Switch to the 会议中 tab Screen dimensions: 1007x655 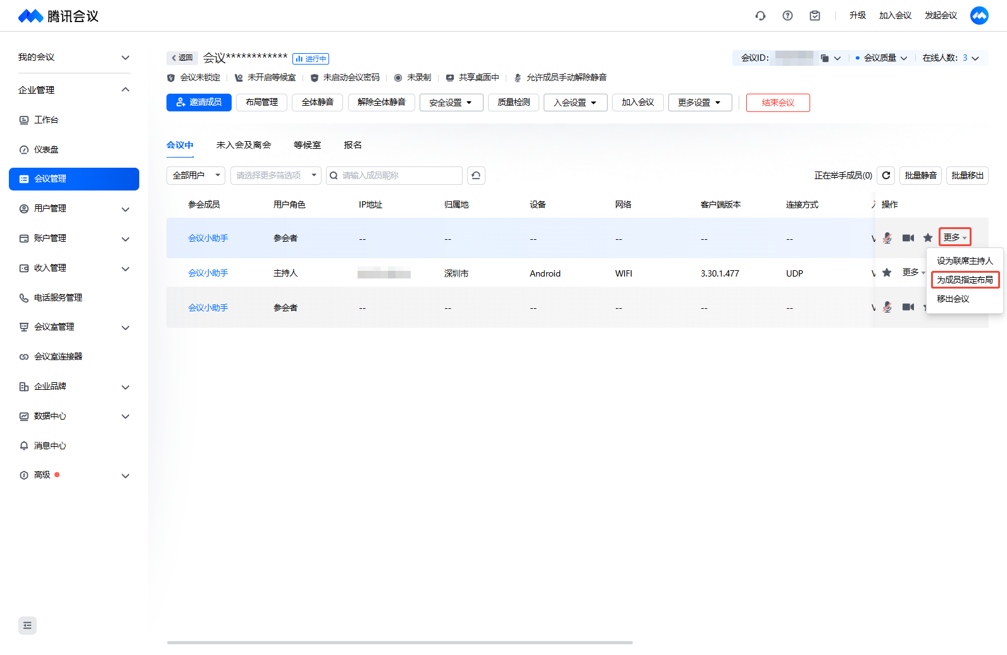point(180,145)
